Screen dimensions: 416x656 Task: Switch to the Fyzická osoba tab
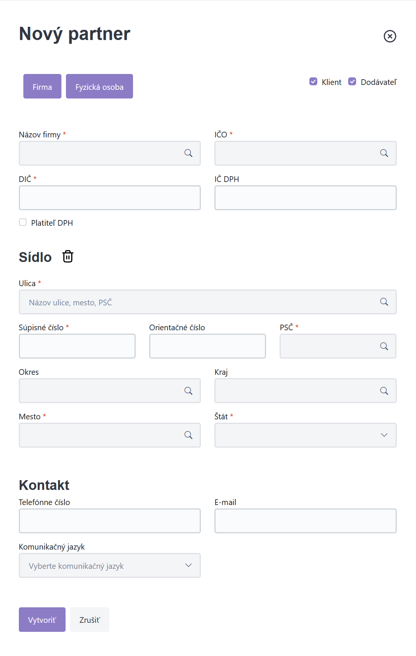[99, 86]
